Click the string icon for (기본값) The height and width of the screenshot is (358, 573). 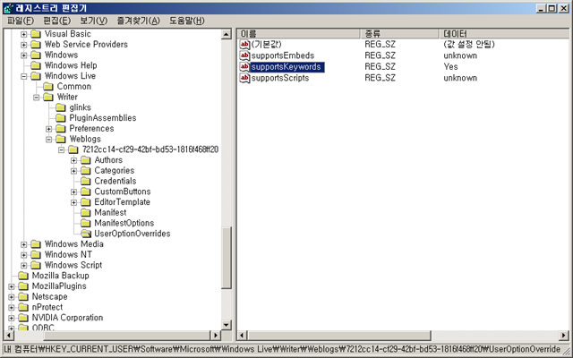click(x=244, y=45)
